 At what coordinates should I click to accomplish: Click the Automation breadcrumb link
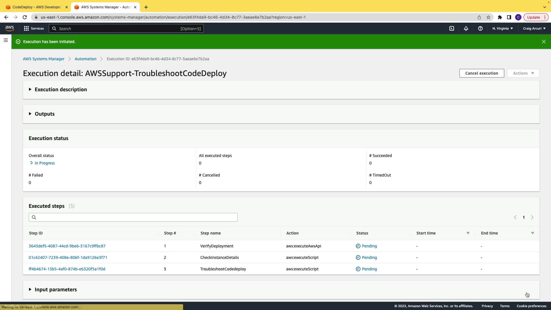pos(86,59)
